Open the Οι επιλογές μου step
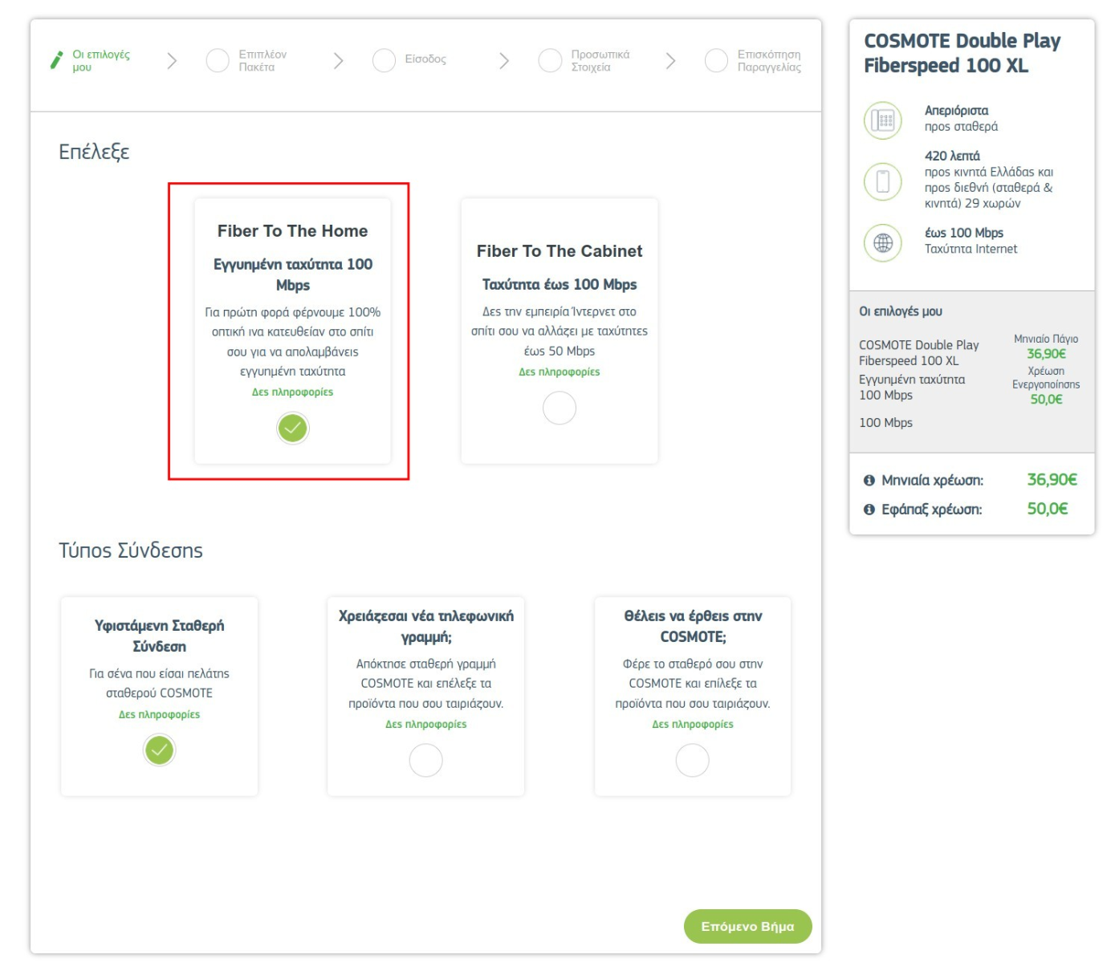Screen dimensions: 1111x963 101,61
